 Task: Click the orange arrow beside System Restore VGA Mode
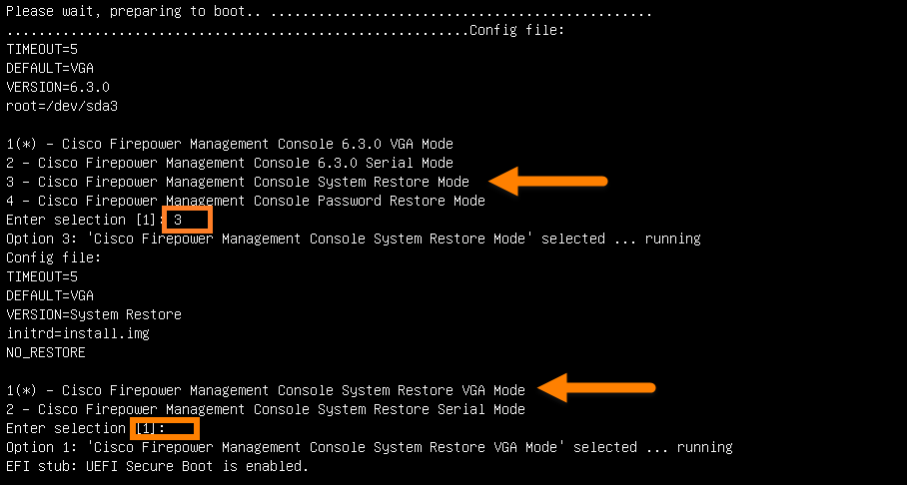pos(595,387)
